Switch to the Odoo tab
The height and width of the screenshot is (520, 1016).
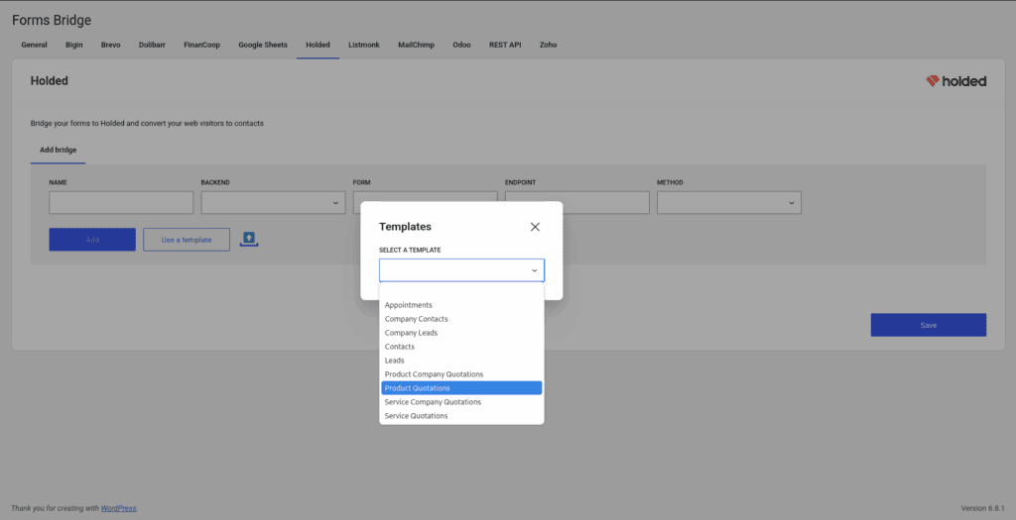pos(461,45)
